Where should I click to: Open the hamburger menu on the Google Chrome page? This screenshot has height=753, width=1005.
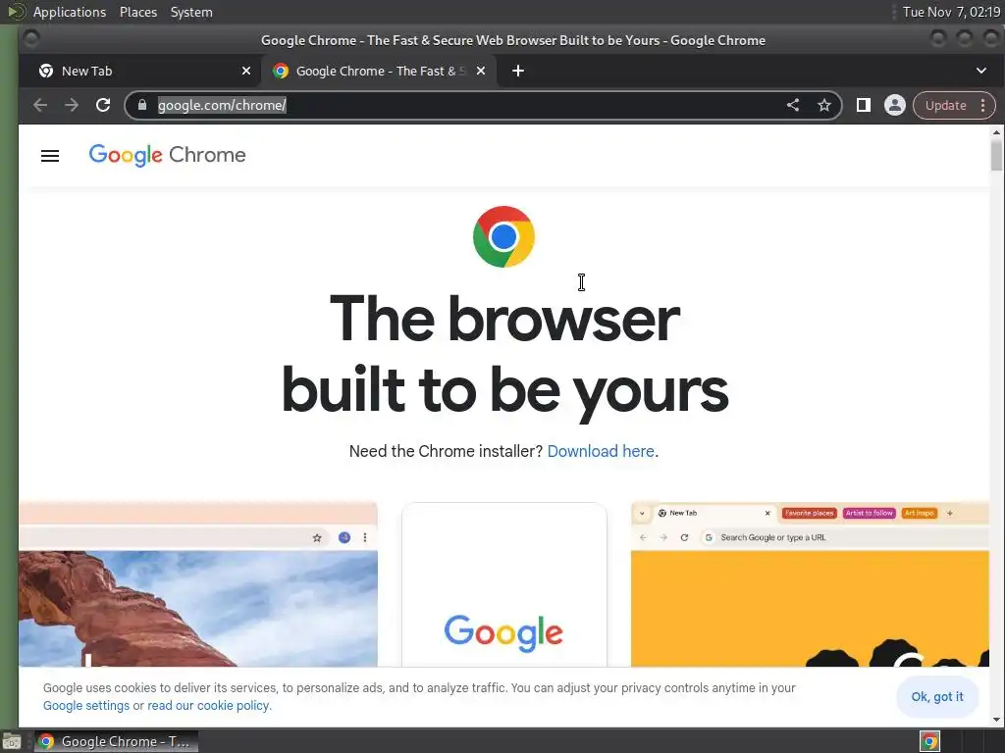pos(50,156)
